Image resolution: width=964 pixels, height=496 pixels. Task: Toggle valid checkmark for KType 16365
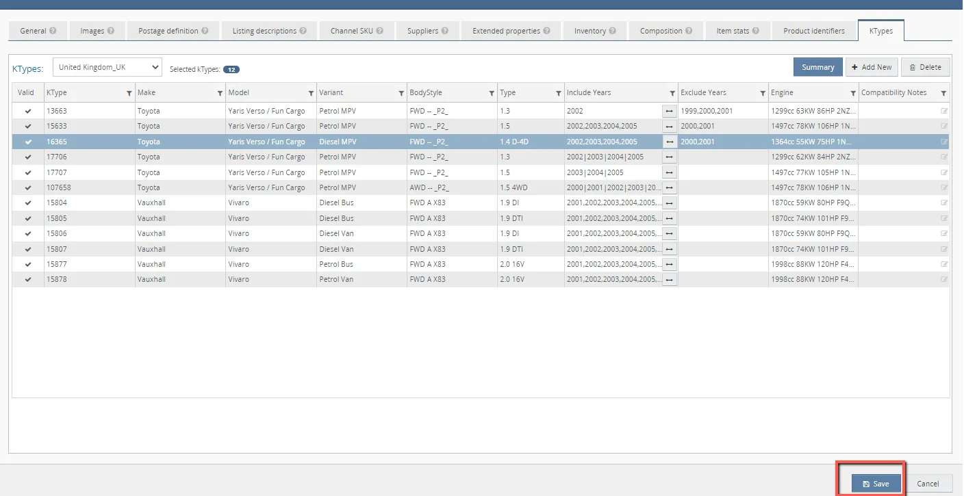(x=28, y=142)
